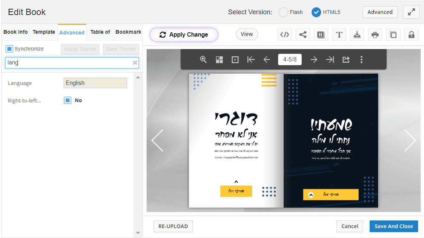Toggle the Right-to-left checkbox

(x=68, y=100)
